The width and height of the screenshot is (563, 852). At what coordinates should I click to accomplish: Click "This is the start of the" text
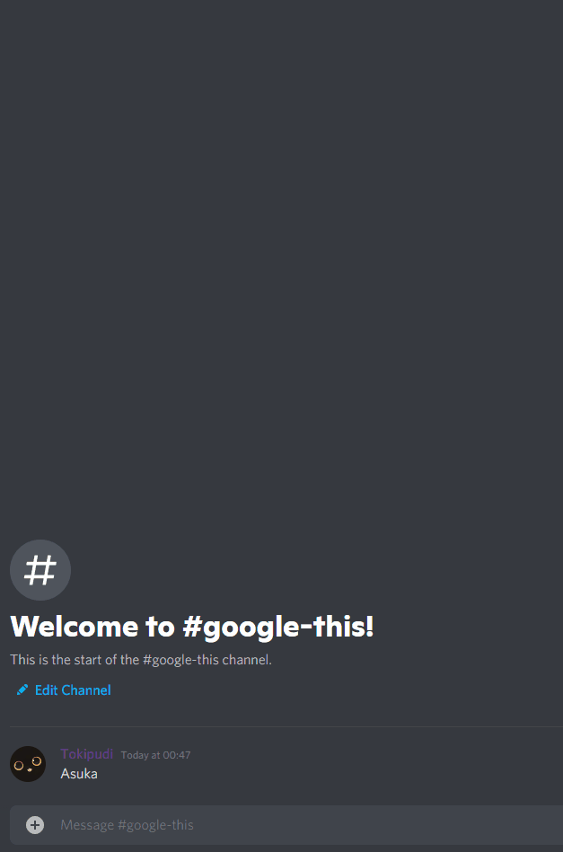75,660
